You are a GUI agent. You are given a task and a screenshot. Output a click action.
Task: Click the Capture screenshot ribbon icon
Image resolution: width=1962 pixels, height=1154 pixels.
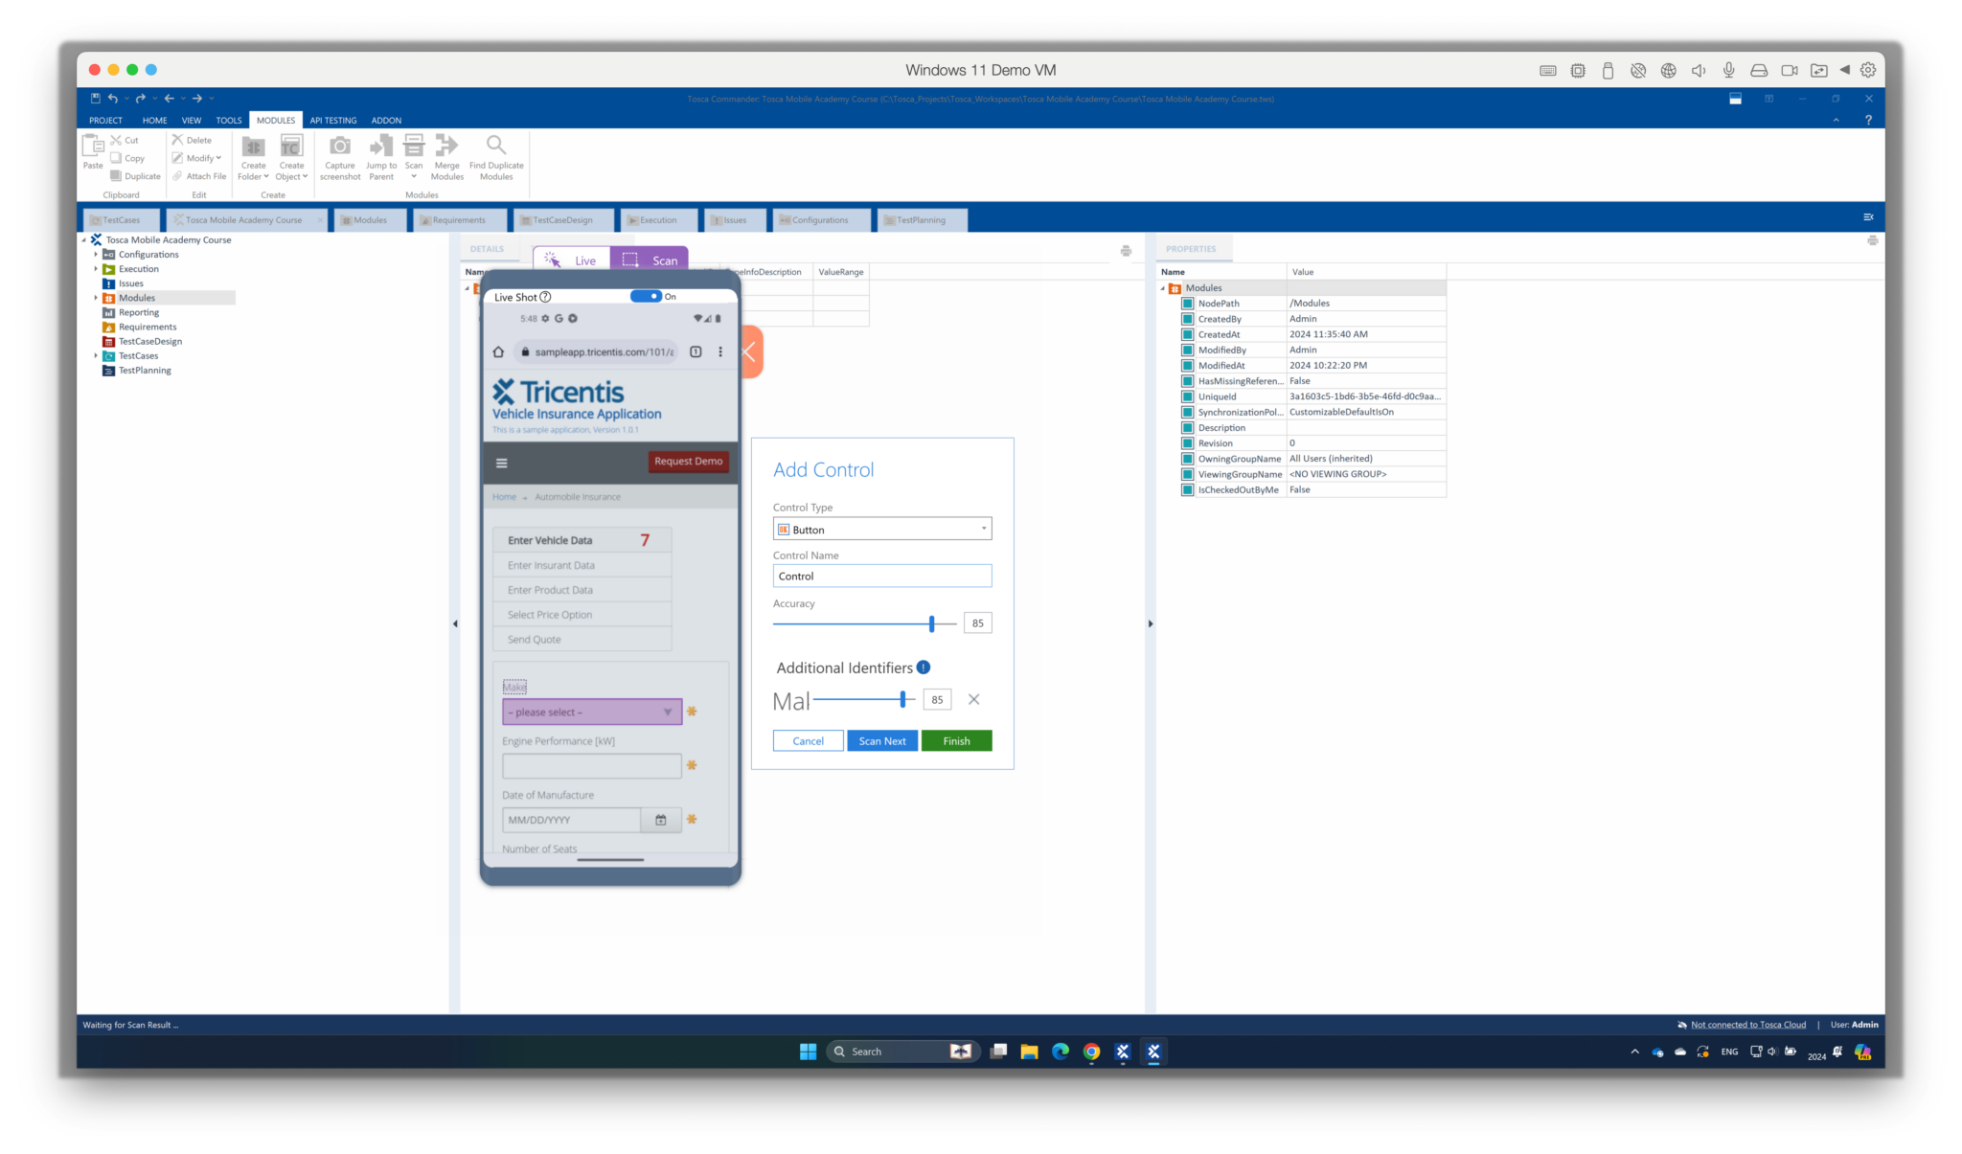340,147
